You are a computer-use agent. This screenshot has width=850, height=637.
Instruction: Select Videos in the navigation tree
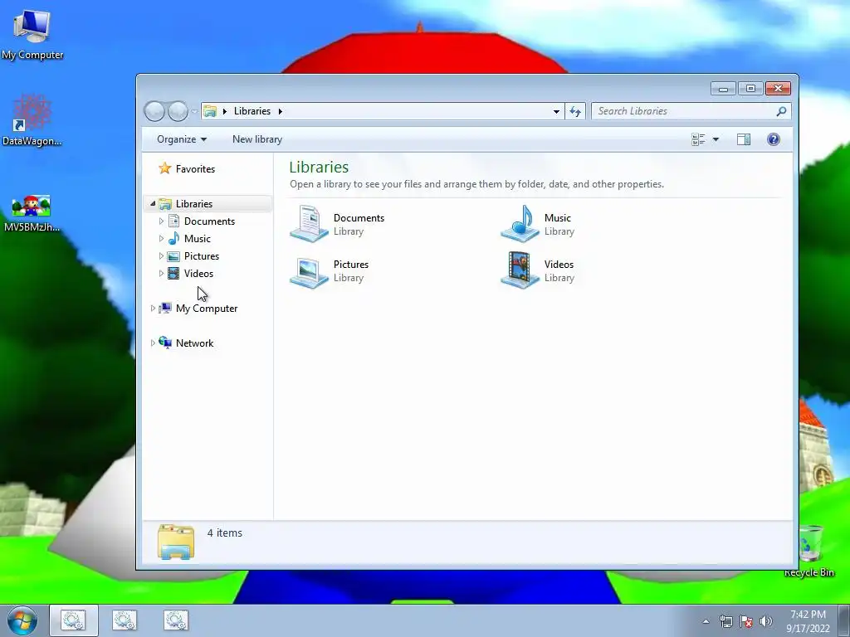coord(198,274)
